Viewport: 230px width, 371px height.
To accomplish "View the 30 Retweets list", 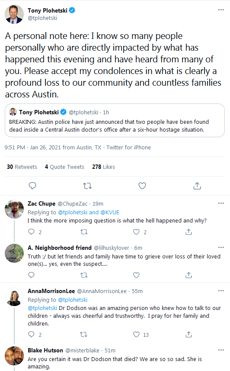I will (x=22, y=167).
